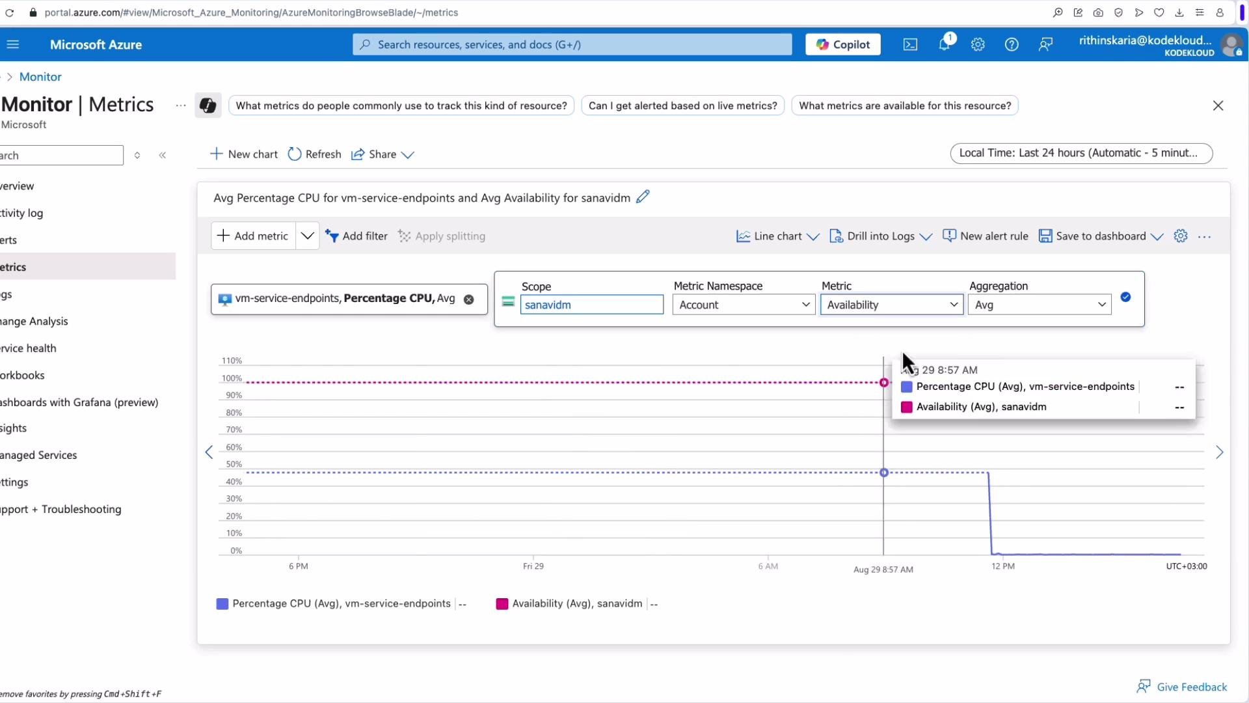1249x703 pixels.
Task: Open Cloud Shell from the top bar
Action: (x=910, y=44)
